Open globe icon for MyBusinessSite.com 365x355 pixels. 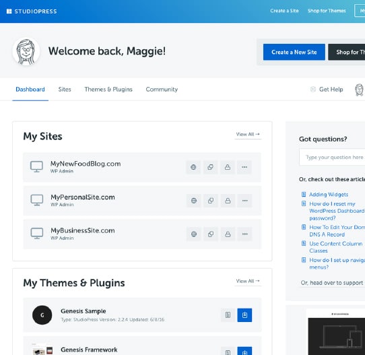coord(194,234)
